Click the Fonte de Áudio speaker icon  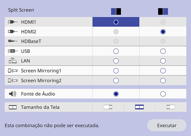[x=12, y=94]
